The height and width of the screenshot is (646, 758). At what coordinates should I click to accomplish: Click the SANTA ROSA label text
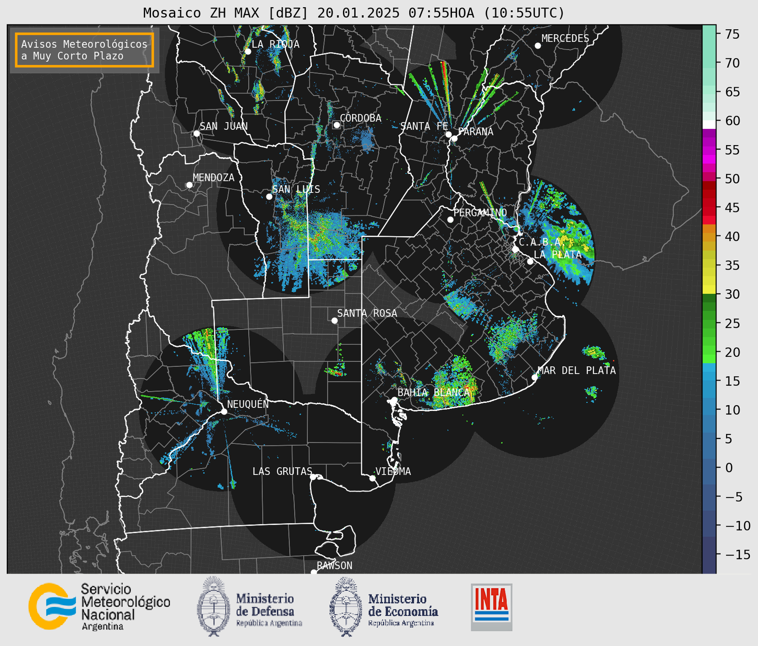[x=367, y=313]
